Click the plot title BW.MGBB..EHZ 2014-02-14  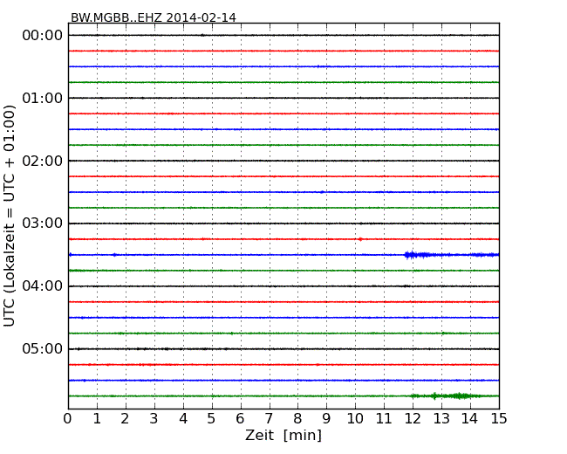point(154,17)
